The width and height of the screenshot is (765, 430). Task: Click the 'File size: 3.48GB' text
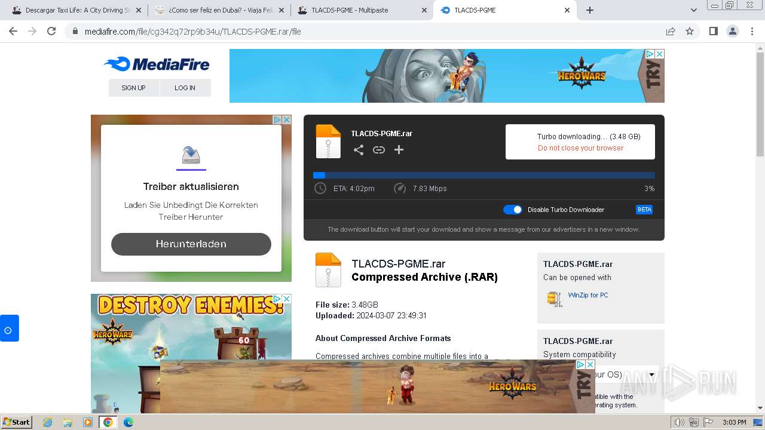347,305
